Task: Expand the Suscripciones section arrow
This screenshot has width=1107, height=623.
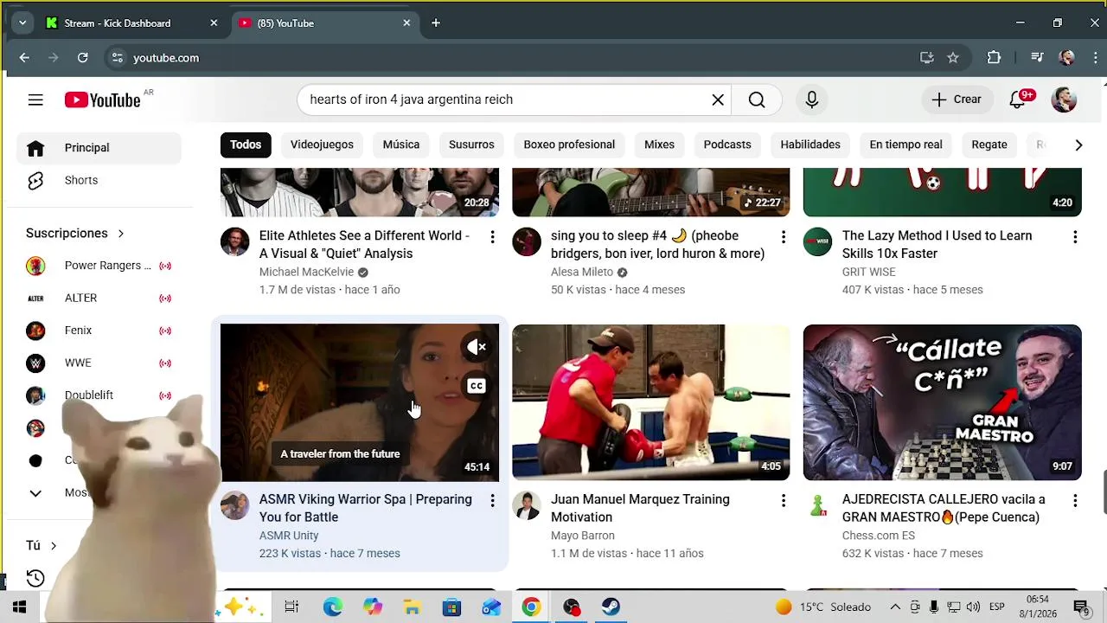Action: [x=121, y=234]
